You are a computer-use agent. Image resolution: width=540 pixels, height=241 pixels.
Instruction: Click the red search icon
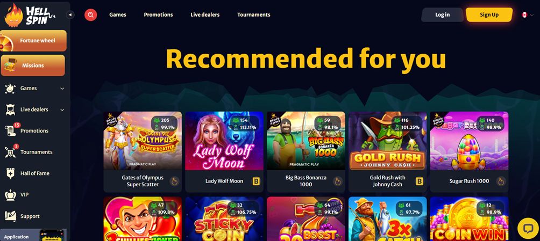click(x=90, y=15)
